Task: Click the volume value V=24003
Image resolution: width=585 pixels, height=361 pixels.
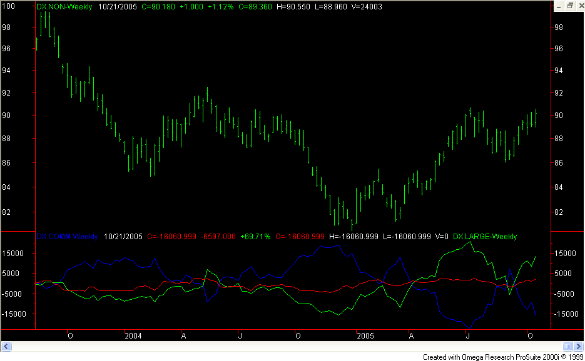Action: pyautogui.click(x=367, y=7)
